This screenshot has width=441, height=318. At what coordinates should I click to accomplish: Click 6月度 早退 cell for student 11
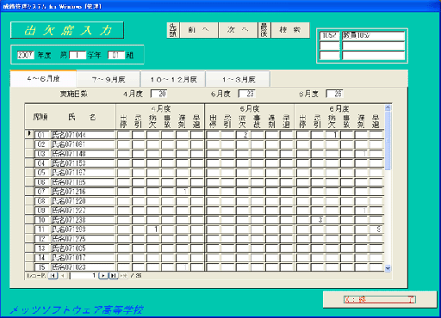(376, 229)
